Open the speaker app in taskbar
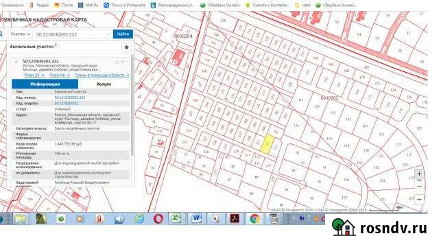 tap(119, 219)
